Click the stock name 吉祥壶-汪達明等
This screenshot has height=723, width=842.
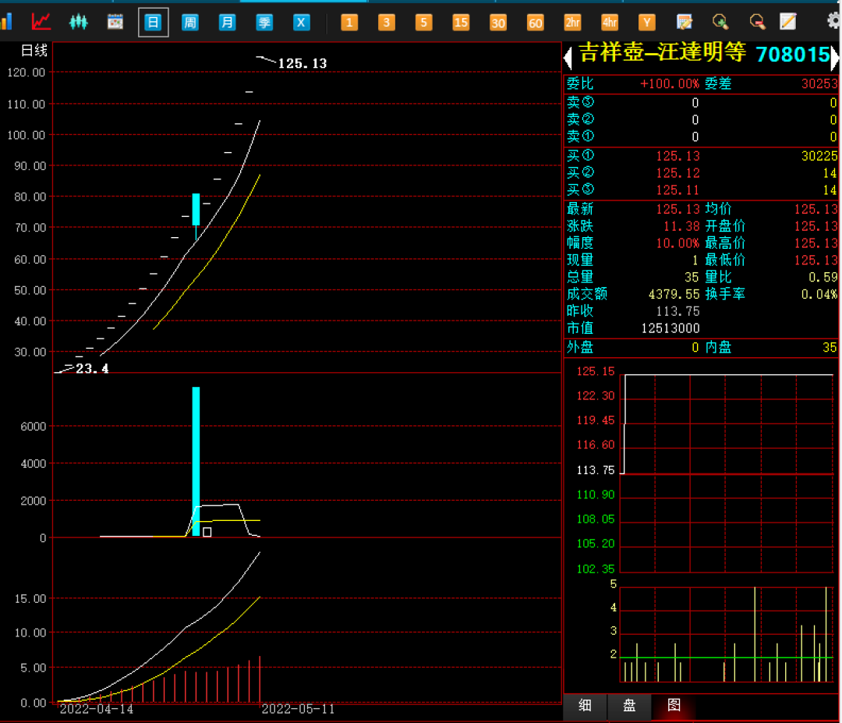coord(663,52)
